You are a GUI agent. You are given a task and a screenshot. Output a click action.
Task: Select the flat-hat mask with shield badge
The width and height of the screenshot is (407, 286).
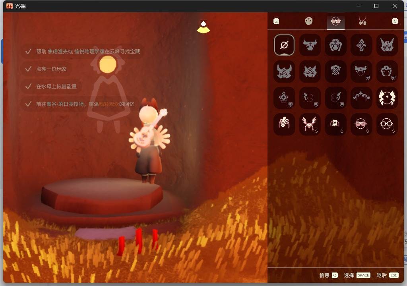[361, 71]
